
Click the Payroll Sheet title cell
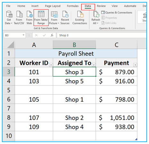tap(76, 54)
